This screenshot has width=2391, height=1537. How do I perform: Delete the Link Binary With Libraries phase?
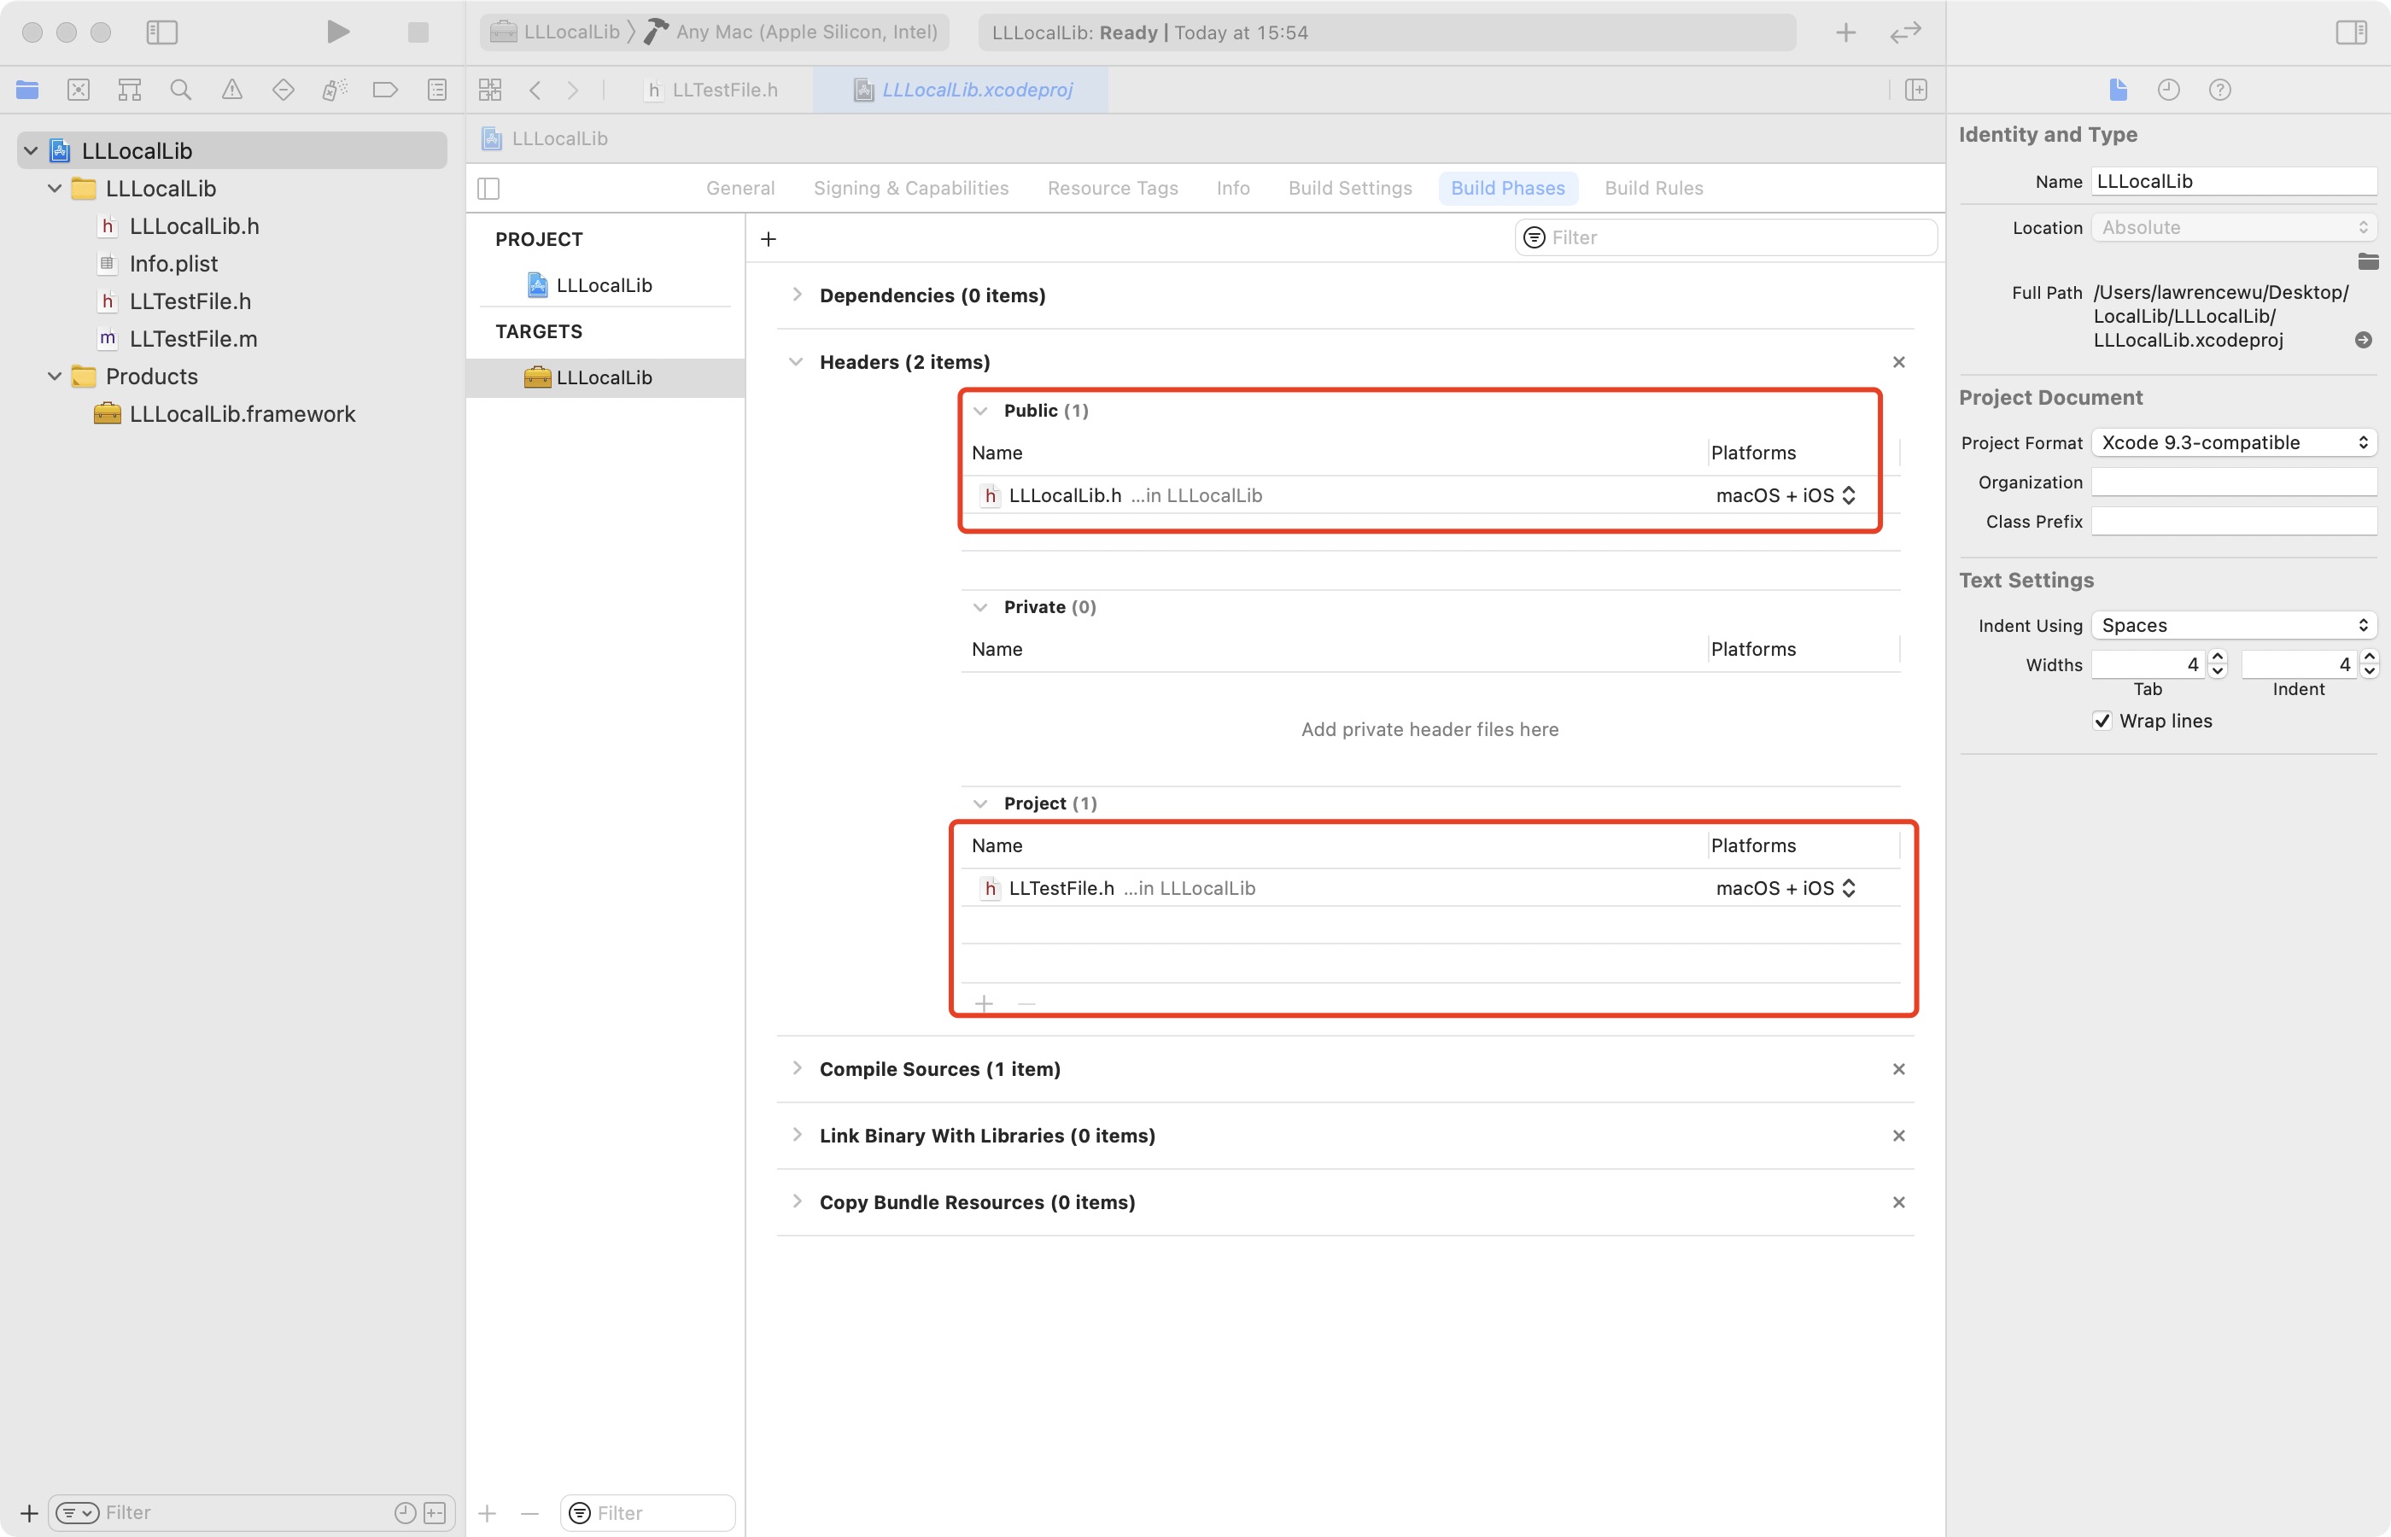tap(1899, 1136)
